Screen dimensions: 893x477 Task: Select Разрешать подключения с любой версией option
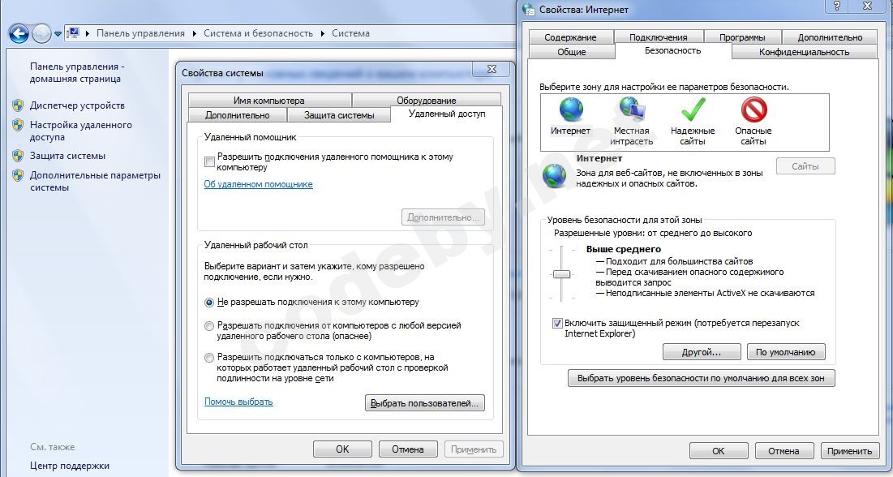point(209,326)
